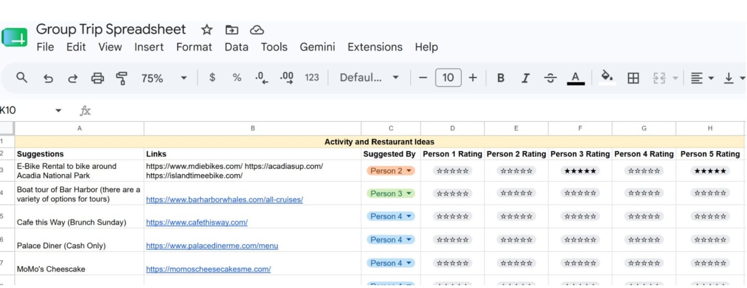Open Person 4 dropdown for MoMo's Cheesecake
Screen dimensions: 747x288
click(x=391, y=263)
